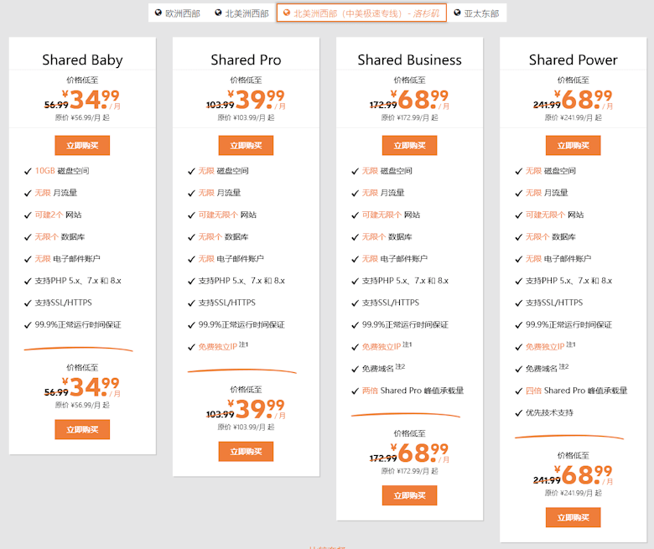Click bottom 立即购买 button in Shared Baby card
654x549 pixels.
point(82,429)
